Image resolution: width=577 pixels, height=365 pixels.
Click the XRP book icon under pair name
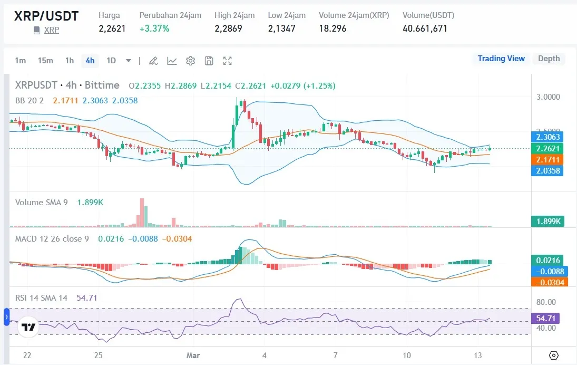tap(37, 30)
